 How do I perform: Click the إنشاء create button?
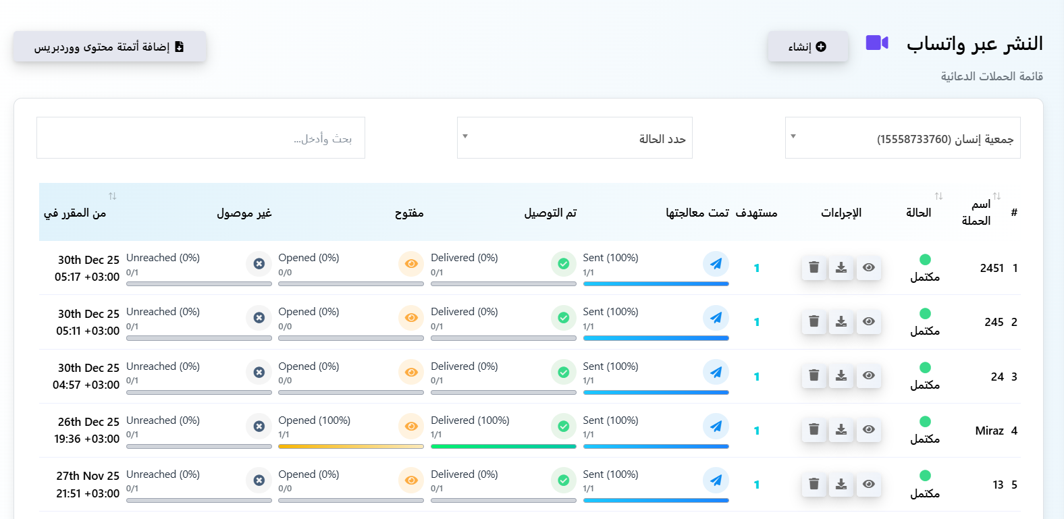click(807, 47)
